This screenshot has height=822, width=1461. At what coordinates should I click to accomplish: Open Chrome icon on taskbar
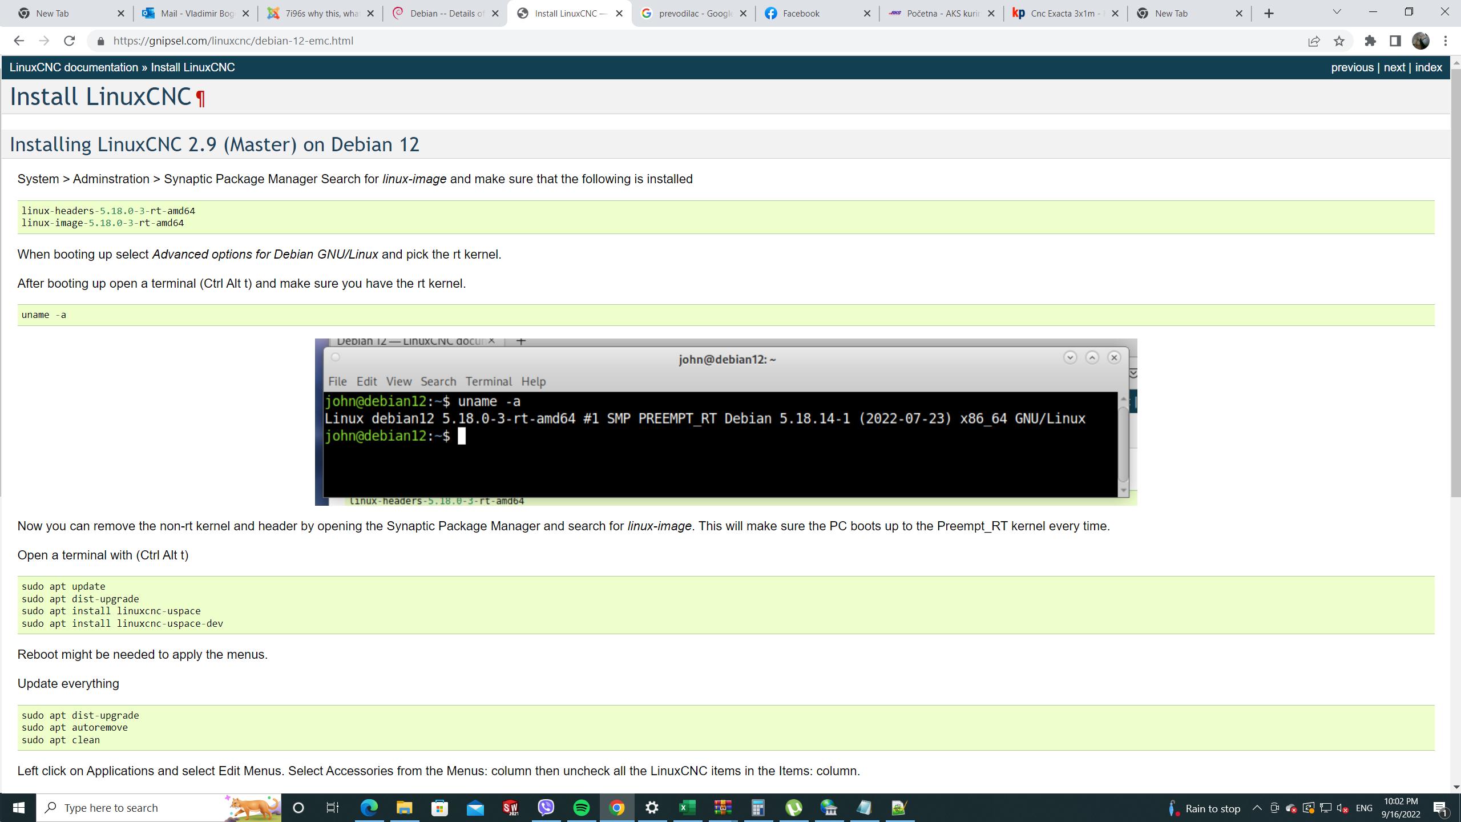click(617, 808)
